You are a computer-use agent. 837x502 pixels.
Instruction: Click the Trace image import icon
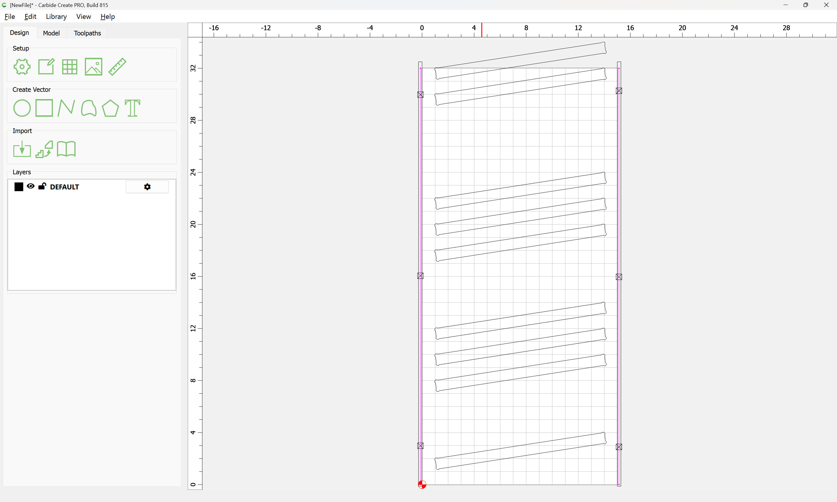click(44, 149)
